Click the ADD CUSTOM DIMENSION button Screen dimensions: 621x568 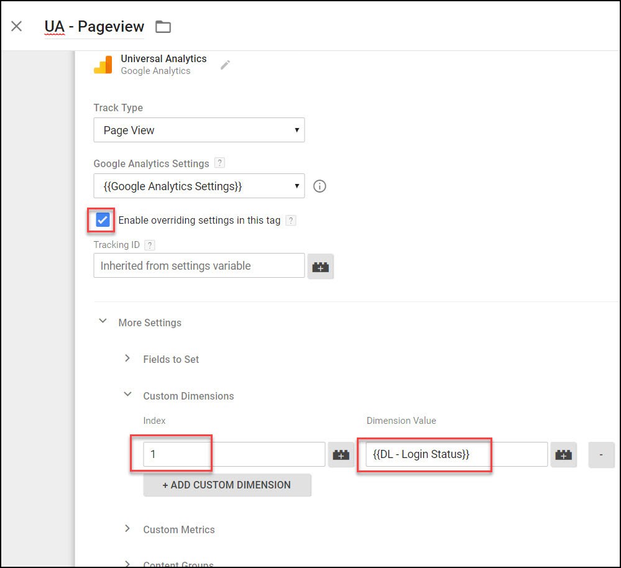coord(227,485)
